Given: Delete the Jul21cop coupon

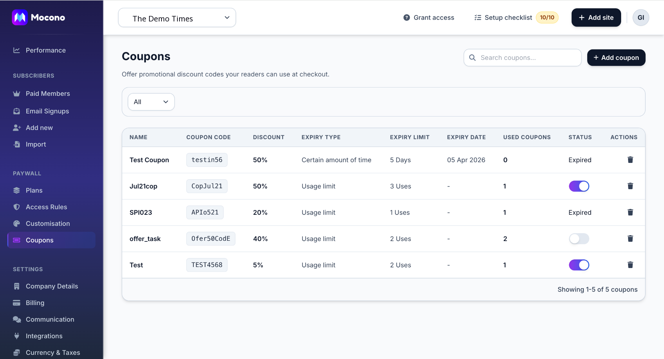Looking at the screenshot, I should [x=630, y=186].
